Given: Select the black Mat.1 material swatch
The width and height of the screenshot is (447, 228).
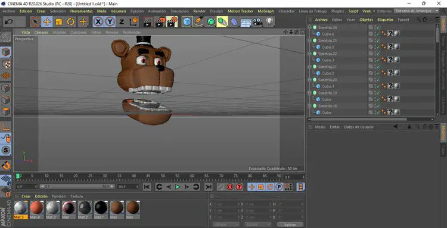Looking at the screenshot, I should coord(101,210).
